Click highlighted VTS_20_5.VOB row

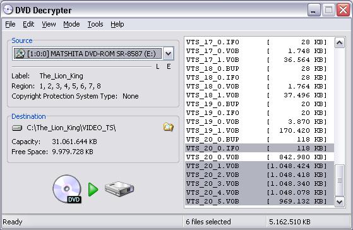[x=260, y=201]
